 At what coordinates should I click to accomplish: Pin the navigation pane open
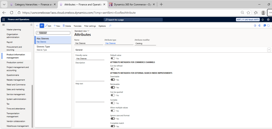point(31,25)
